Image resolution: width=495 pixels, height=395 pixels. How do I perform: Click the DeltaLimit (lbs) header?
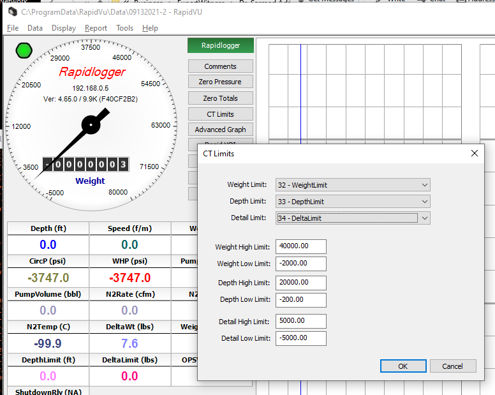(129, 360)
